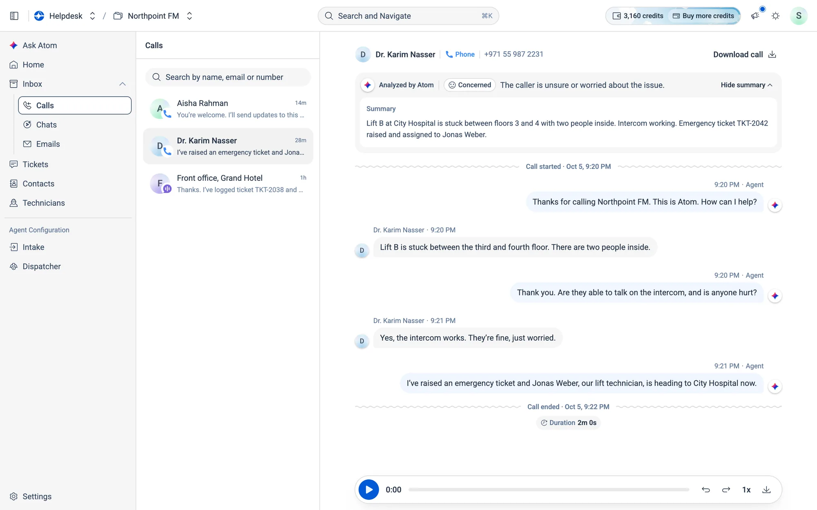This screenshot has width=817, height=510.
Task: Open the Northpoint FM project switcher
Action: tap(153, 16)
